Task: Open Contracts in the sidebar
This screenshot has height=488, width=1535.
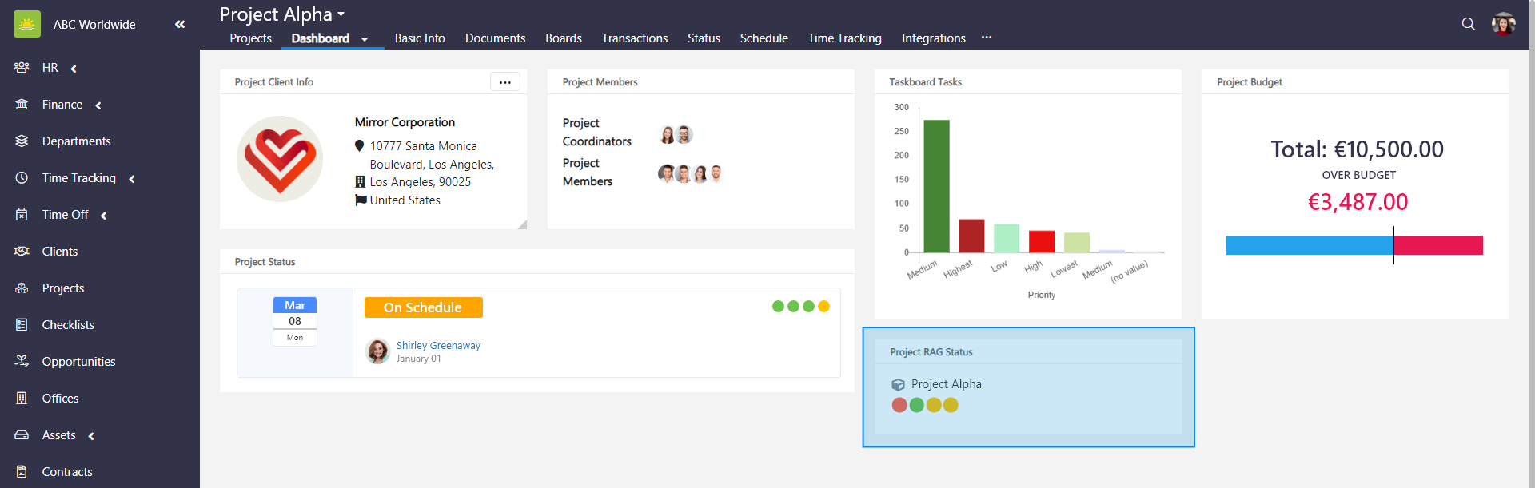Action: click(67, 472)
